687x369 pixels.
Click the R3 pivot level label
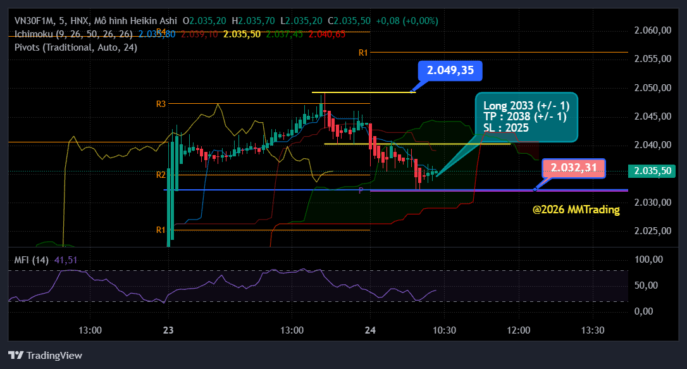tap(161, 104)
